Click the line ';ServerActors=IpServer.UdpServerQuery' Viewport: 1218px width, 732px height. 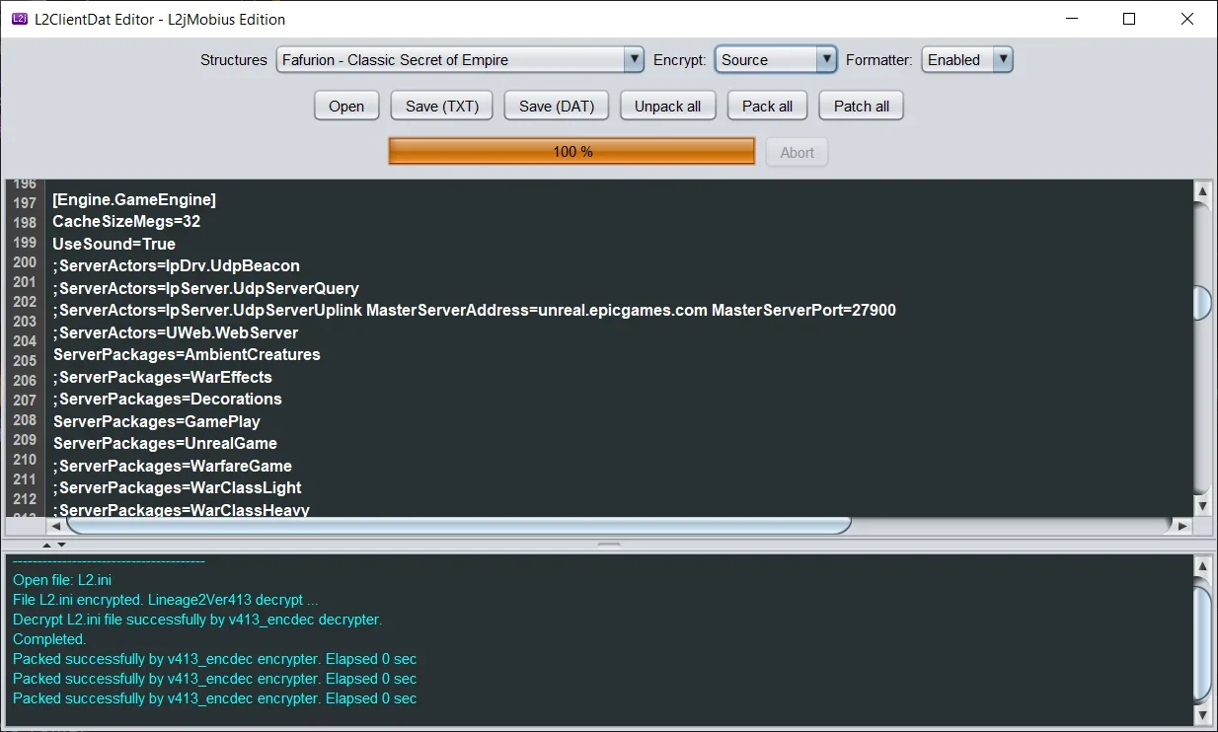[205, 288]
